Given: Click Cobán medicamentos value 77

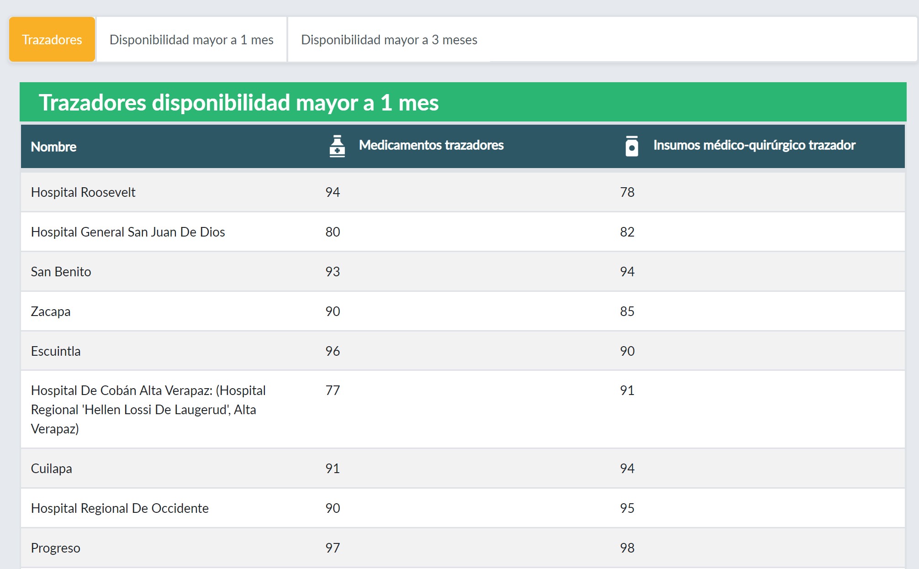Looking at the screenshot, I should (x=333, y=390).
